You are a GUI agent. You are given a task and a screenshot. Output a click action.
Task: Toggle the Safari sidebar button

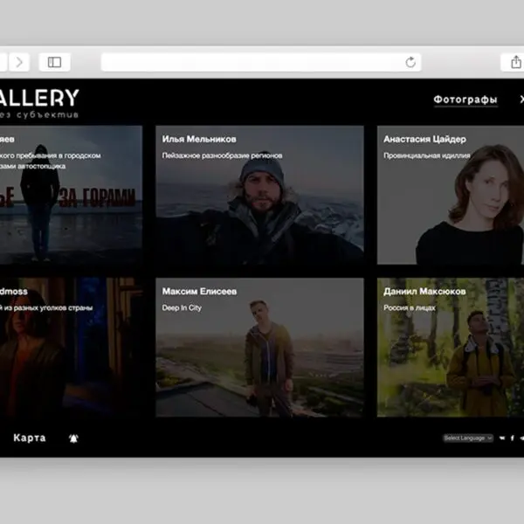(54, 62)
